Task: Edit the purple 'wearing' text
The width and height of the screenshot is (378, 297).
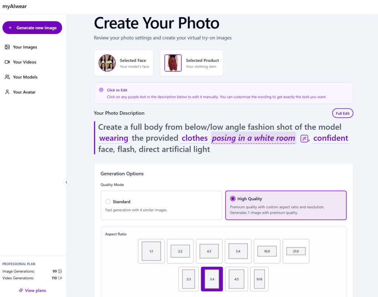Action: pyautogui.click(x=114, y=138)
